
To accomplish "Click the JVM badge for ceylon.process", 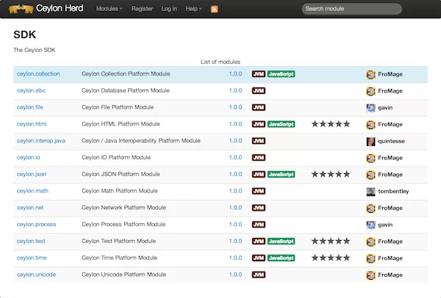I will coord(259,225).
